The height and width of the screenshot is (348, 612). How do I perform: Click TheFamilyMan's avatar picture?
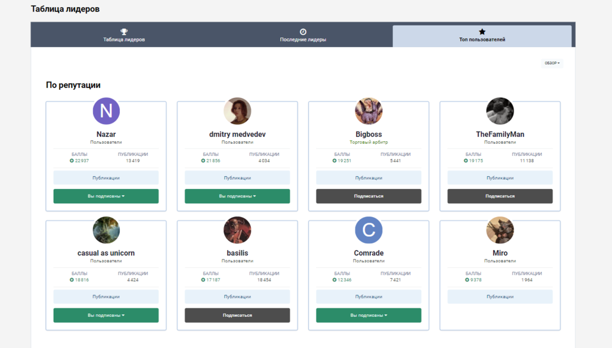[x=499, y=111]
